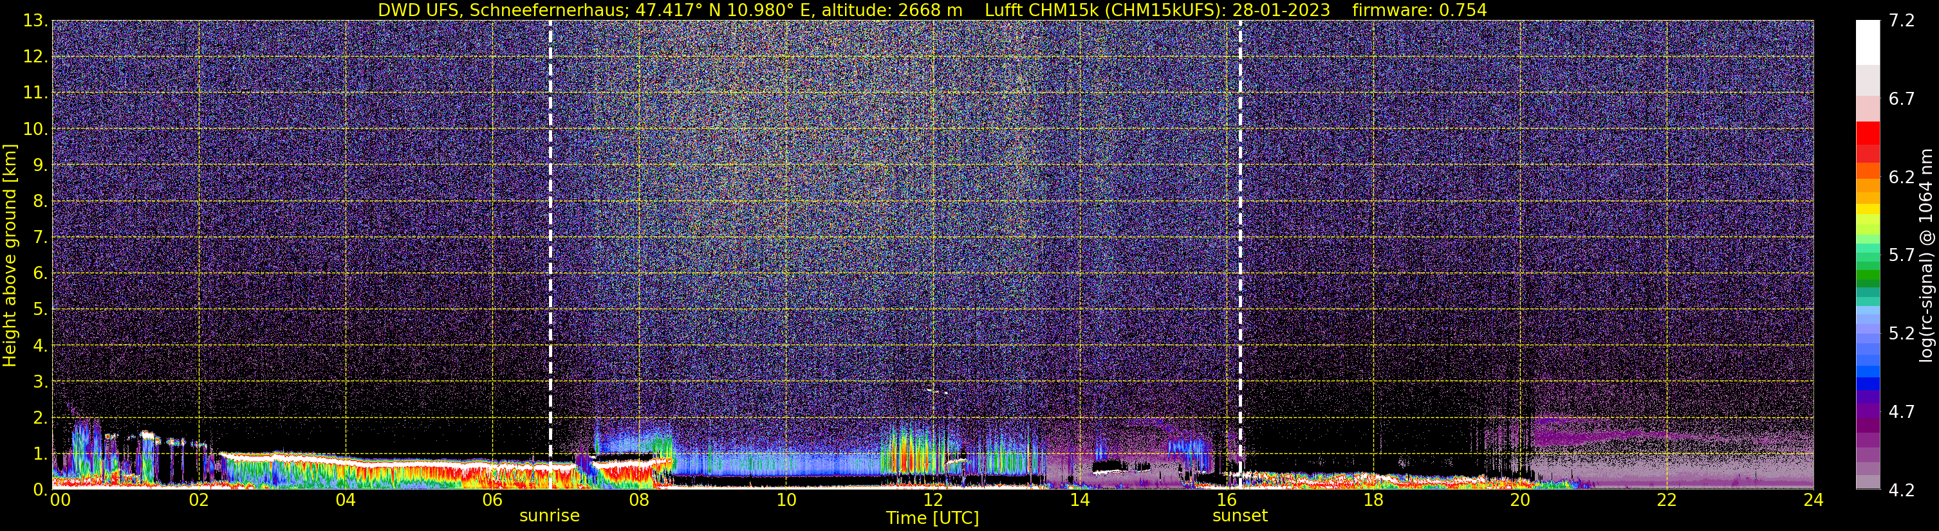Click the "13." height axis tick label
This screenshot has width=1939, height=531.
(35, 21)
